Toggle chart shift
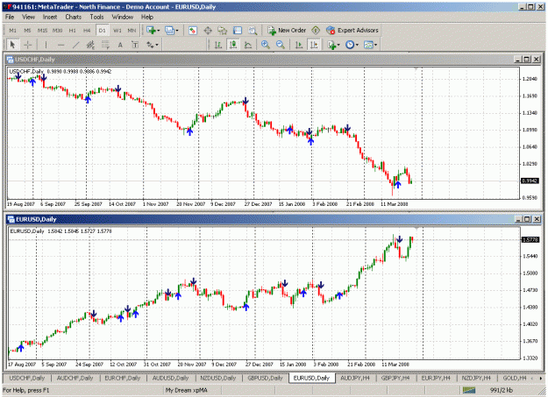This screenshot has width=548, height=397. [314, 45]
